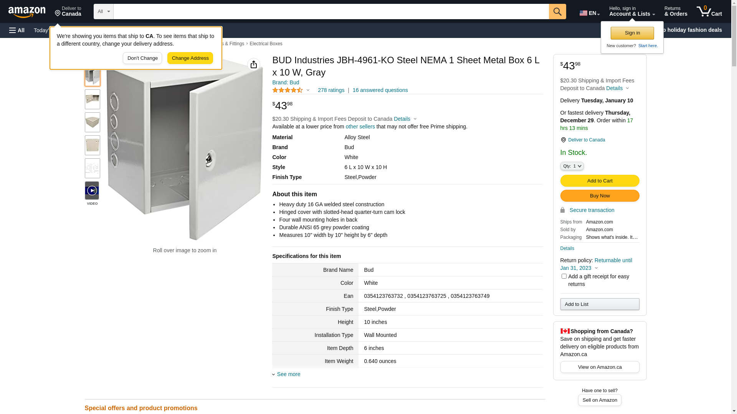Open the shopping cart
The image size is (737, 414).
click(x=709, y=11)
